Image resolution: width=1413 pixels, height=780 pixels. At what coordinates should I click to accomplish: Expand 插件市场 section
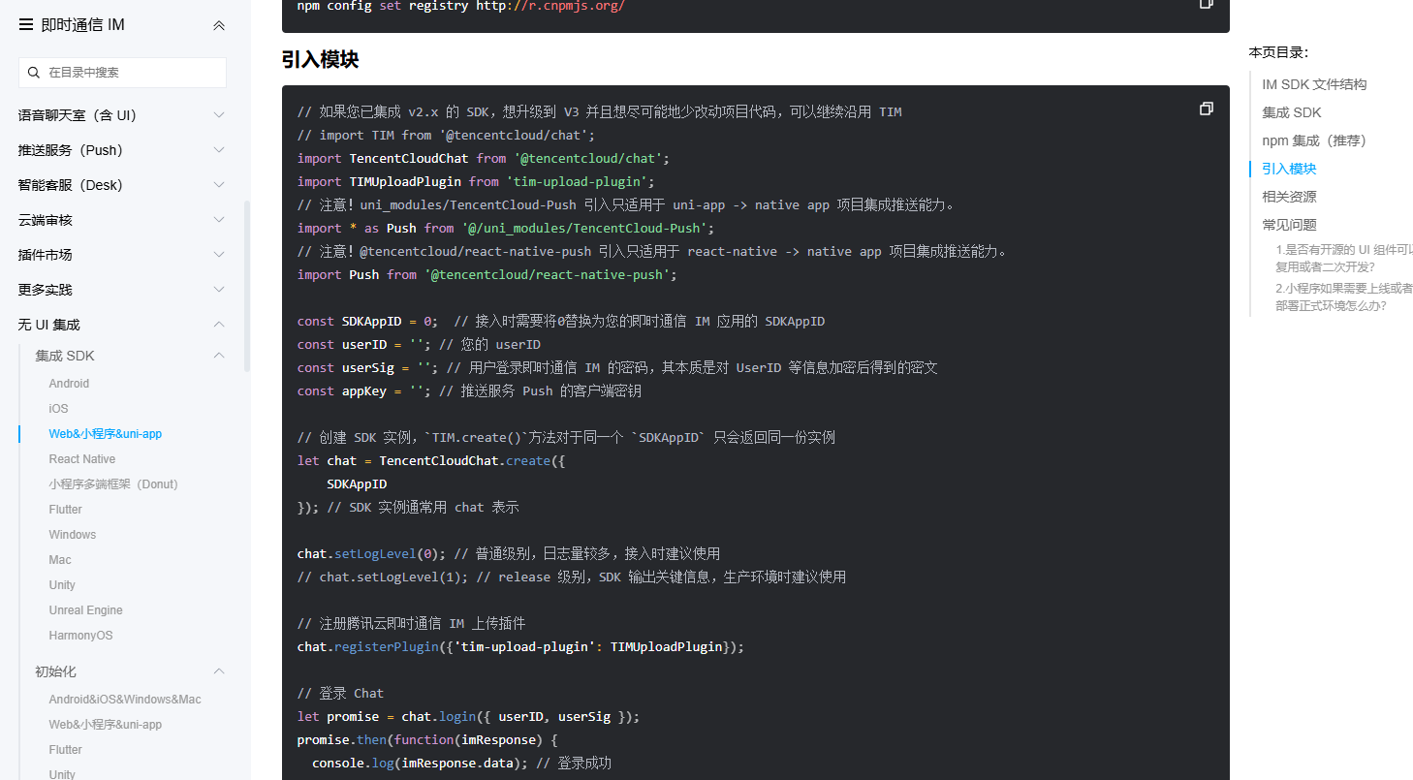pyautogui.click(x=122, y=255)
